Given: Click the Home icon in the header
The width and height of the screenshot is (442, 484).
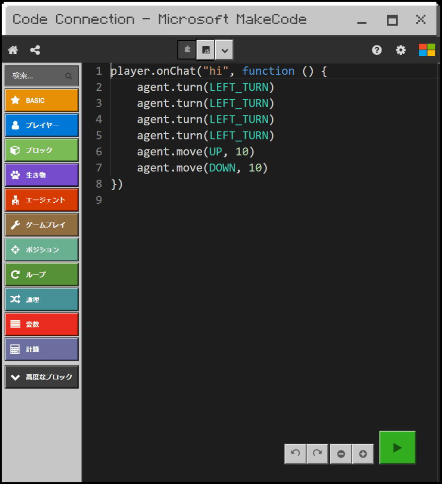Looking at the screenshot, I should coord(13,50).
